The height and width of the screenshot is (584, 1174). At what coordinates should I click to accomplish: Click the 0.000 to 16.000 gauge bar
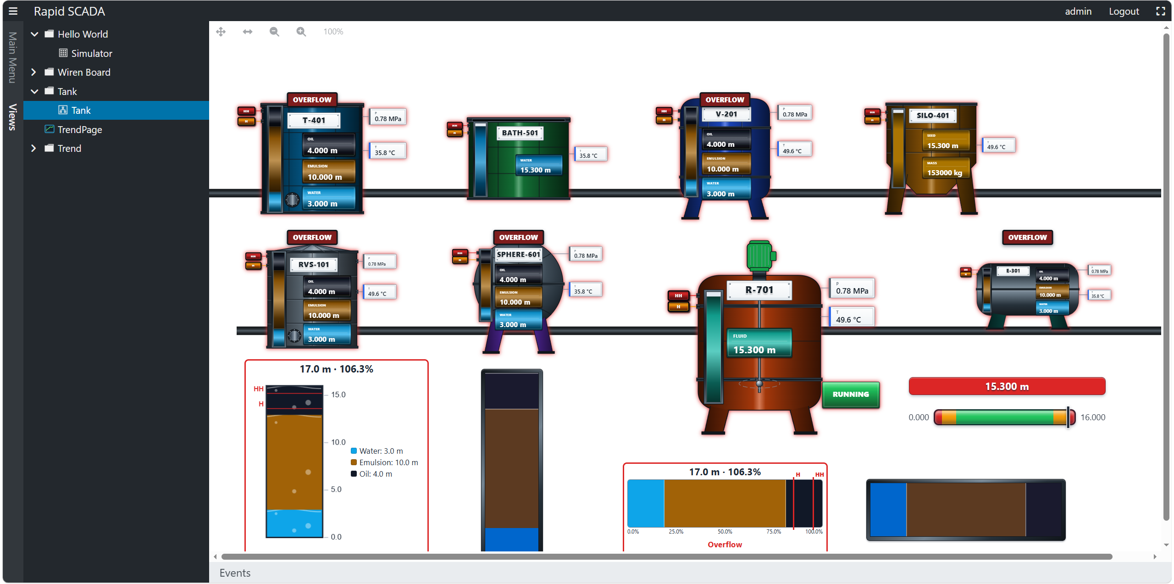1004,417
